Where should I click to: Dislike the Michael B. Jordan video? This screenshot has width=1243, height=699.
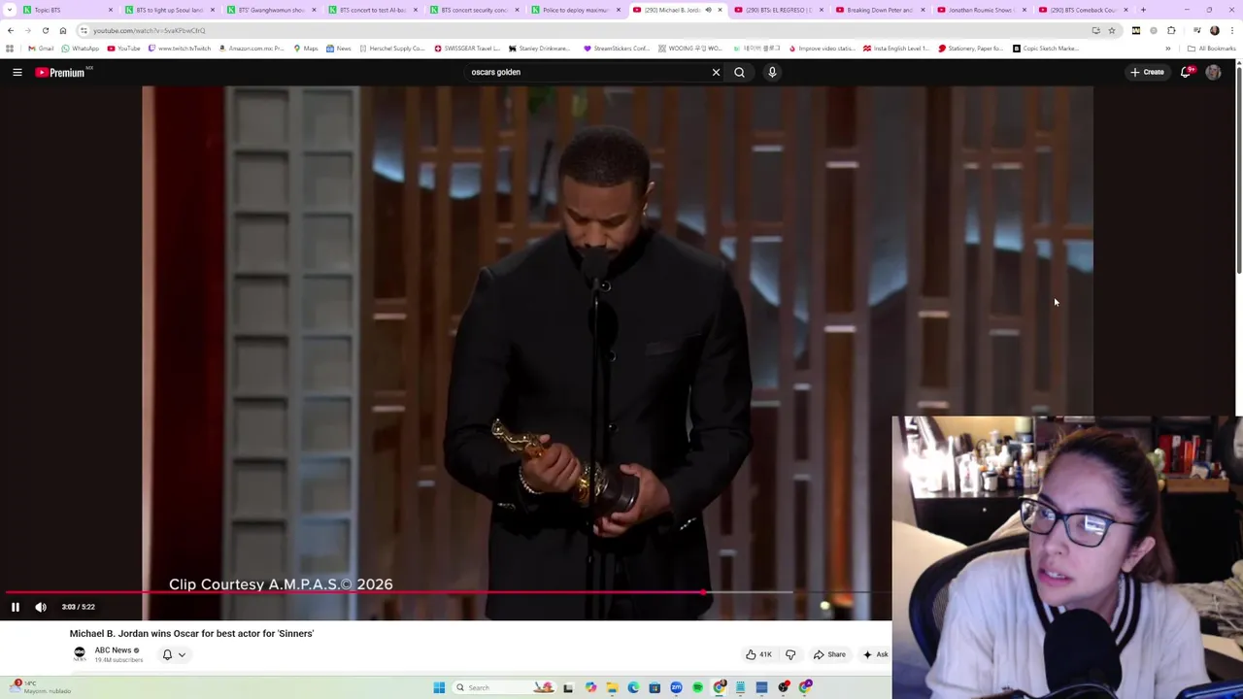[790, 654]
